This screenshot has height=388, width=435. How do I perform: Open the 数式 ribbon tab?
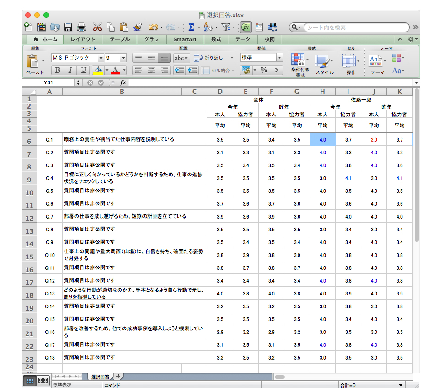point(216,39)
